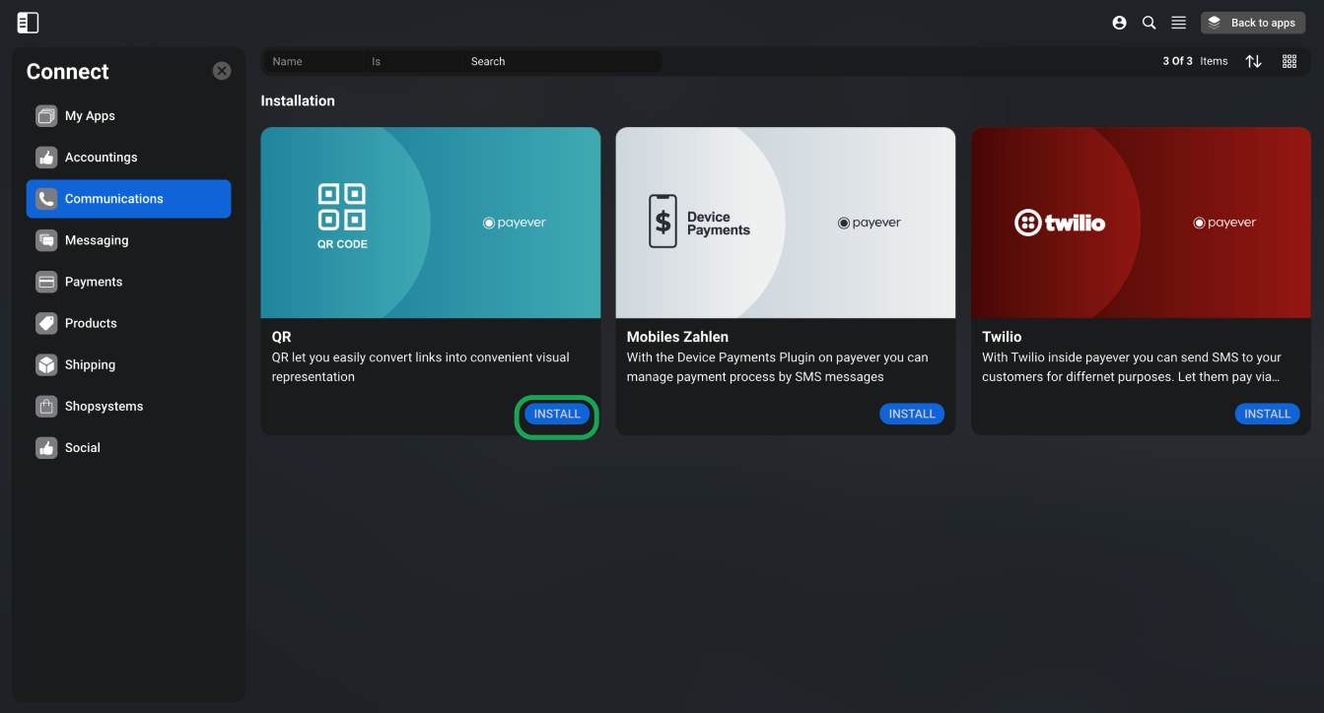Click the QR app title

(x=282, y=337)
